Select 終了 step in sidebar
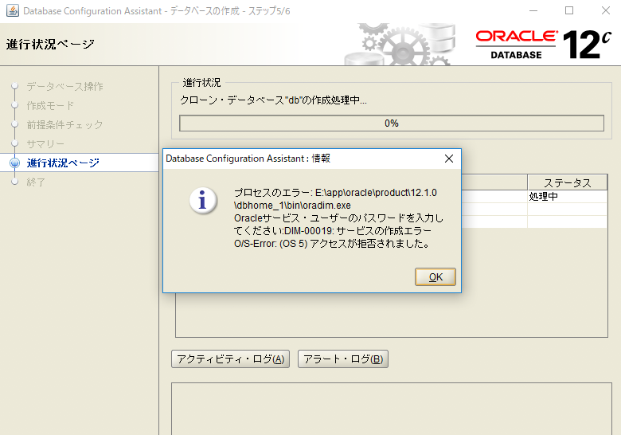Image resolution: width=621 pixels, height=435 pixels. [36, 182]
